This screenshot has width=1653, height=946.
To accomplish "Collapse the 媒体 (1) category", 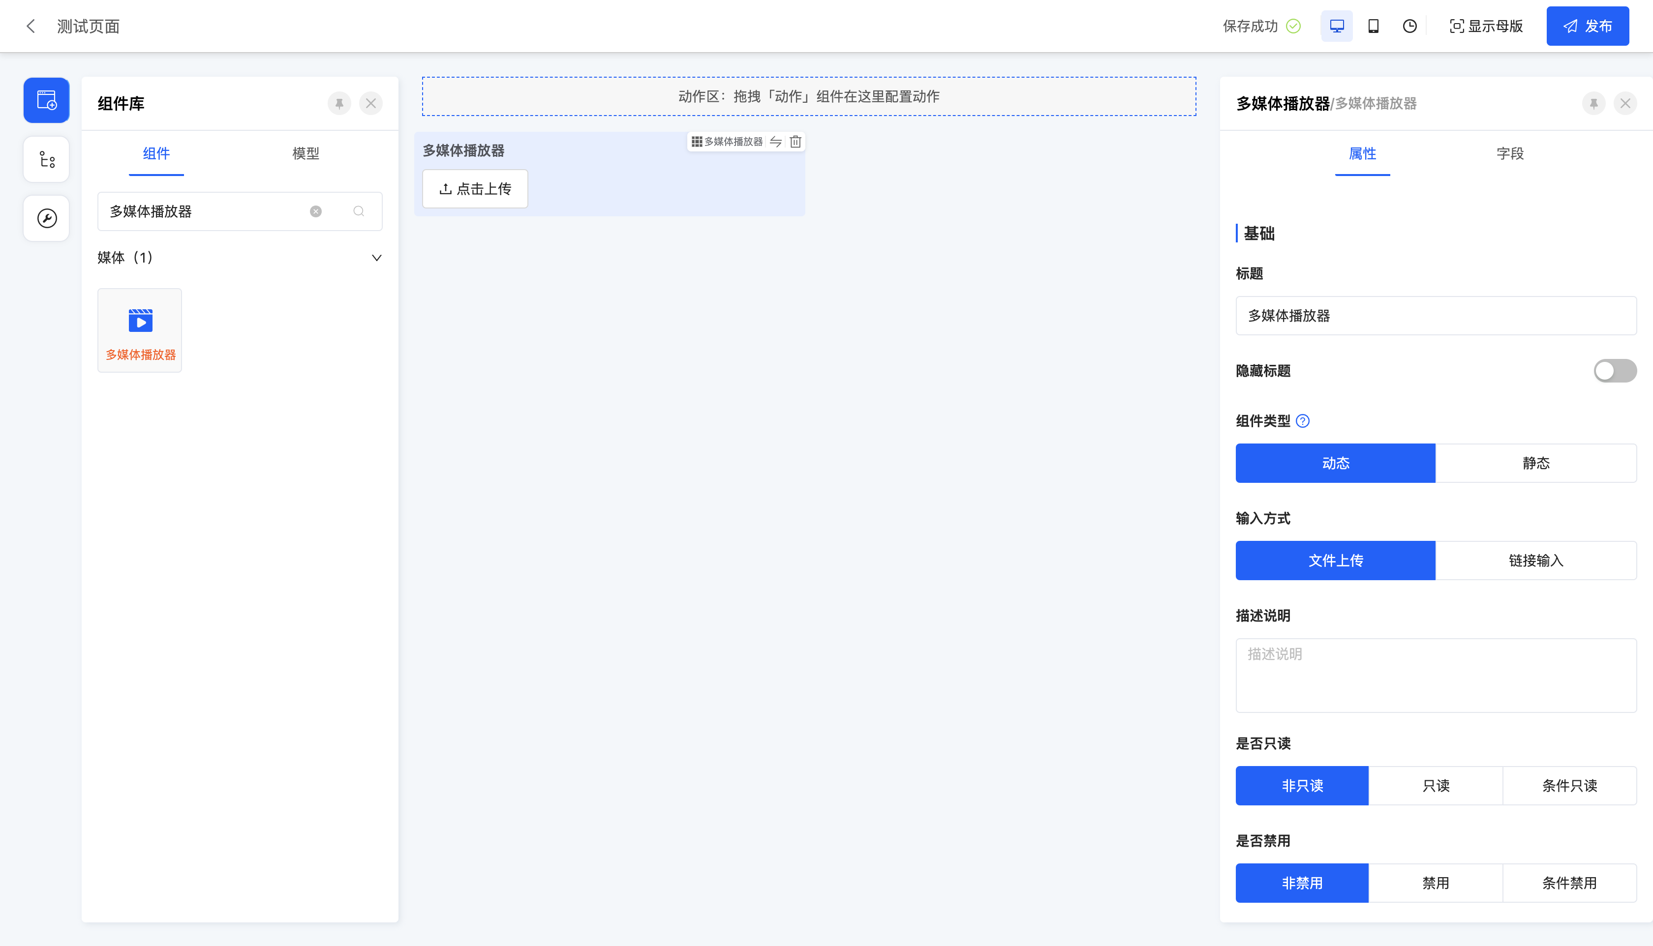I will (376, 258).
